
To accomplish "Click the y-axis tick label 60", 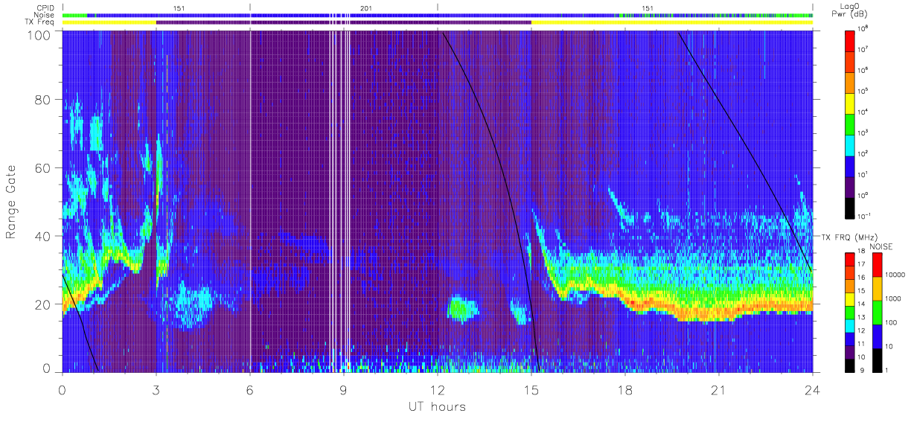I will (44, 167).
